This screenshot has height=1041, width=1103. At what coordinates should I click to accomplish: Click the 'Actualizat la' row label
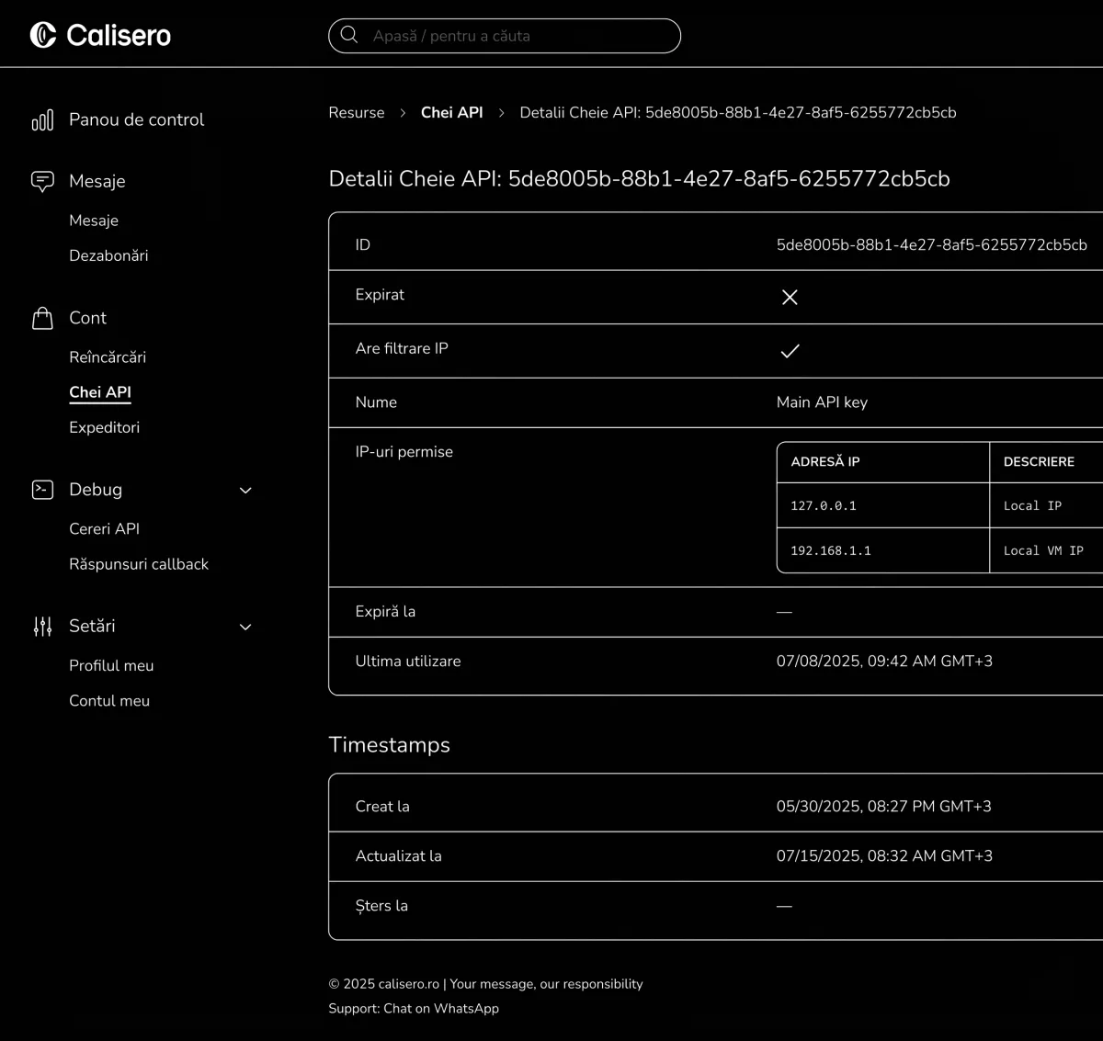click(399, 855)
